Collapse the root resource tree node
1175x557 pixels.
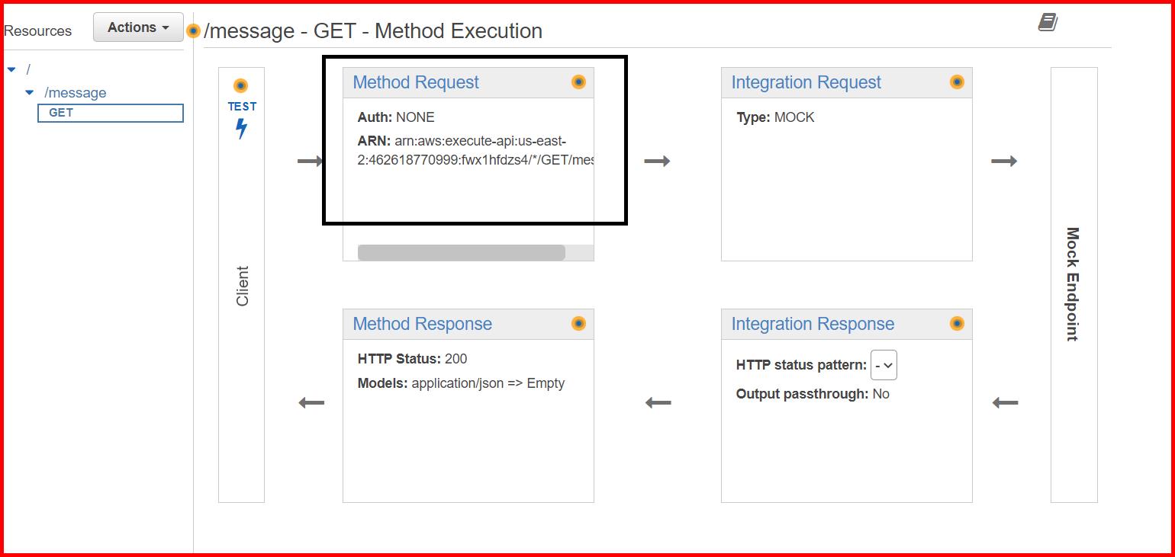tap(11, 70)
